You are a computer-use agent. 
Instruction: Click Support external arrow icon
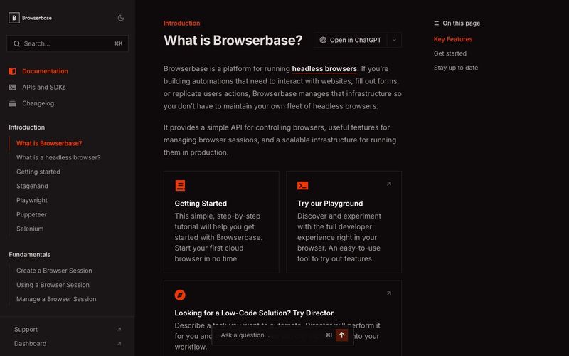(x=119, y=329)
